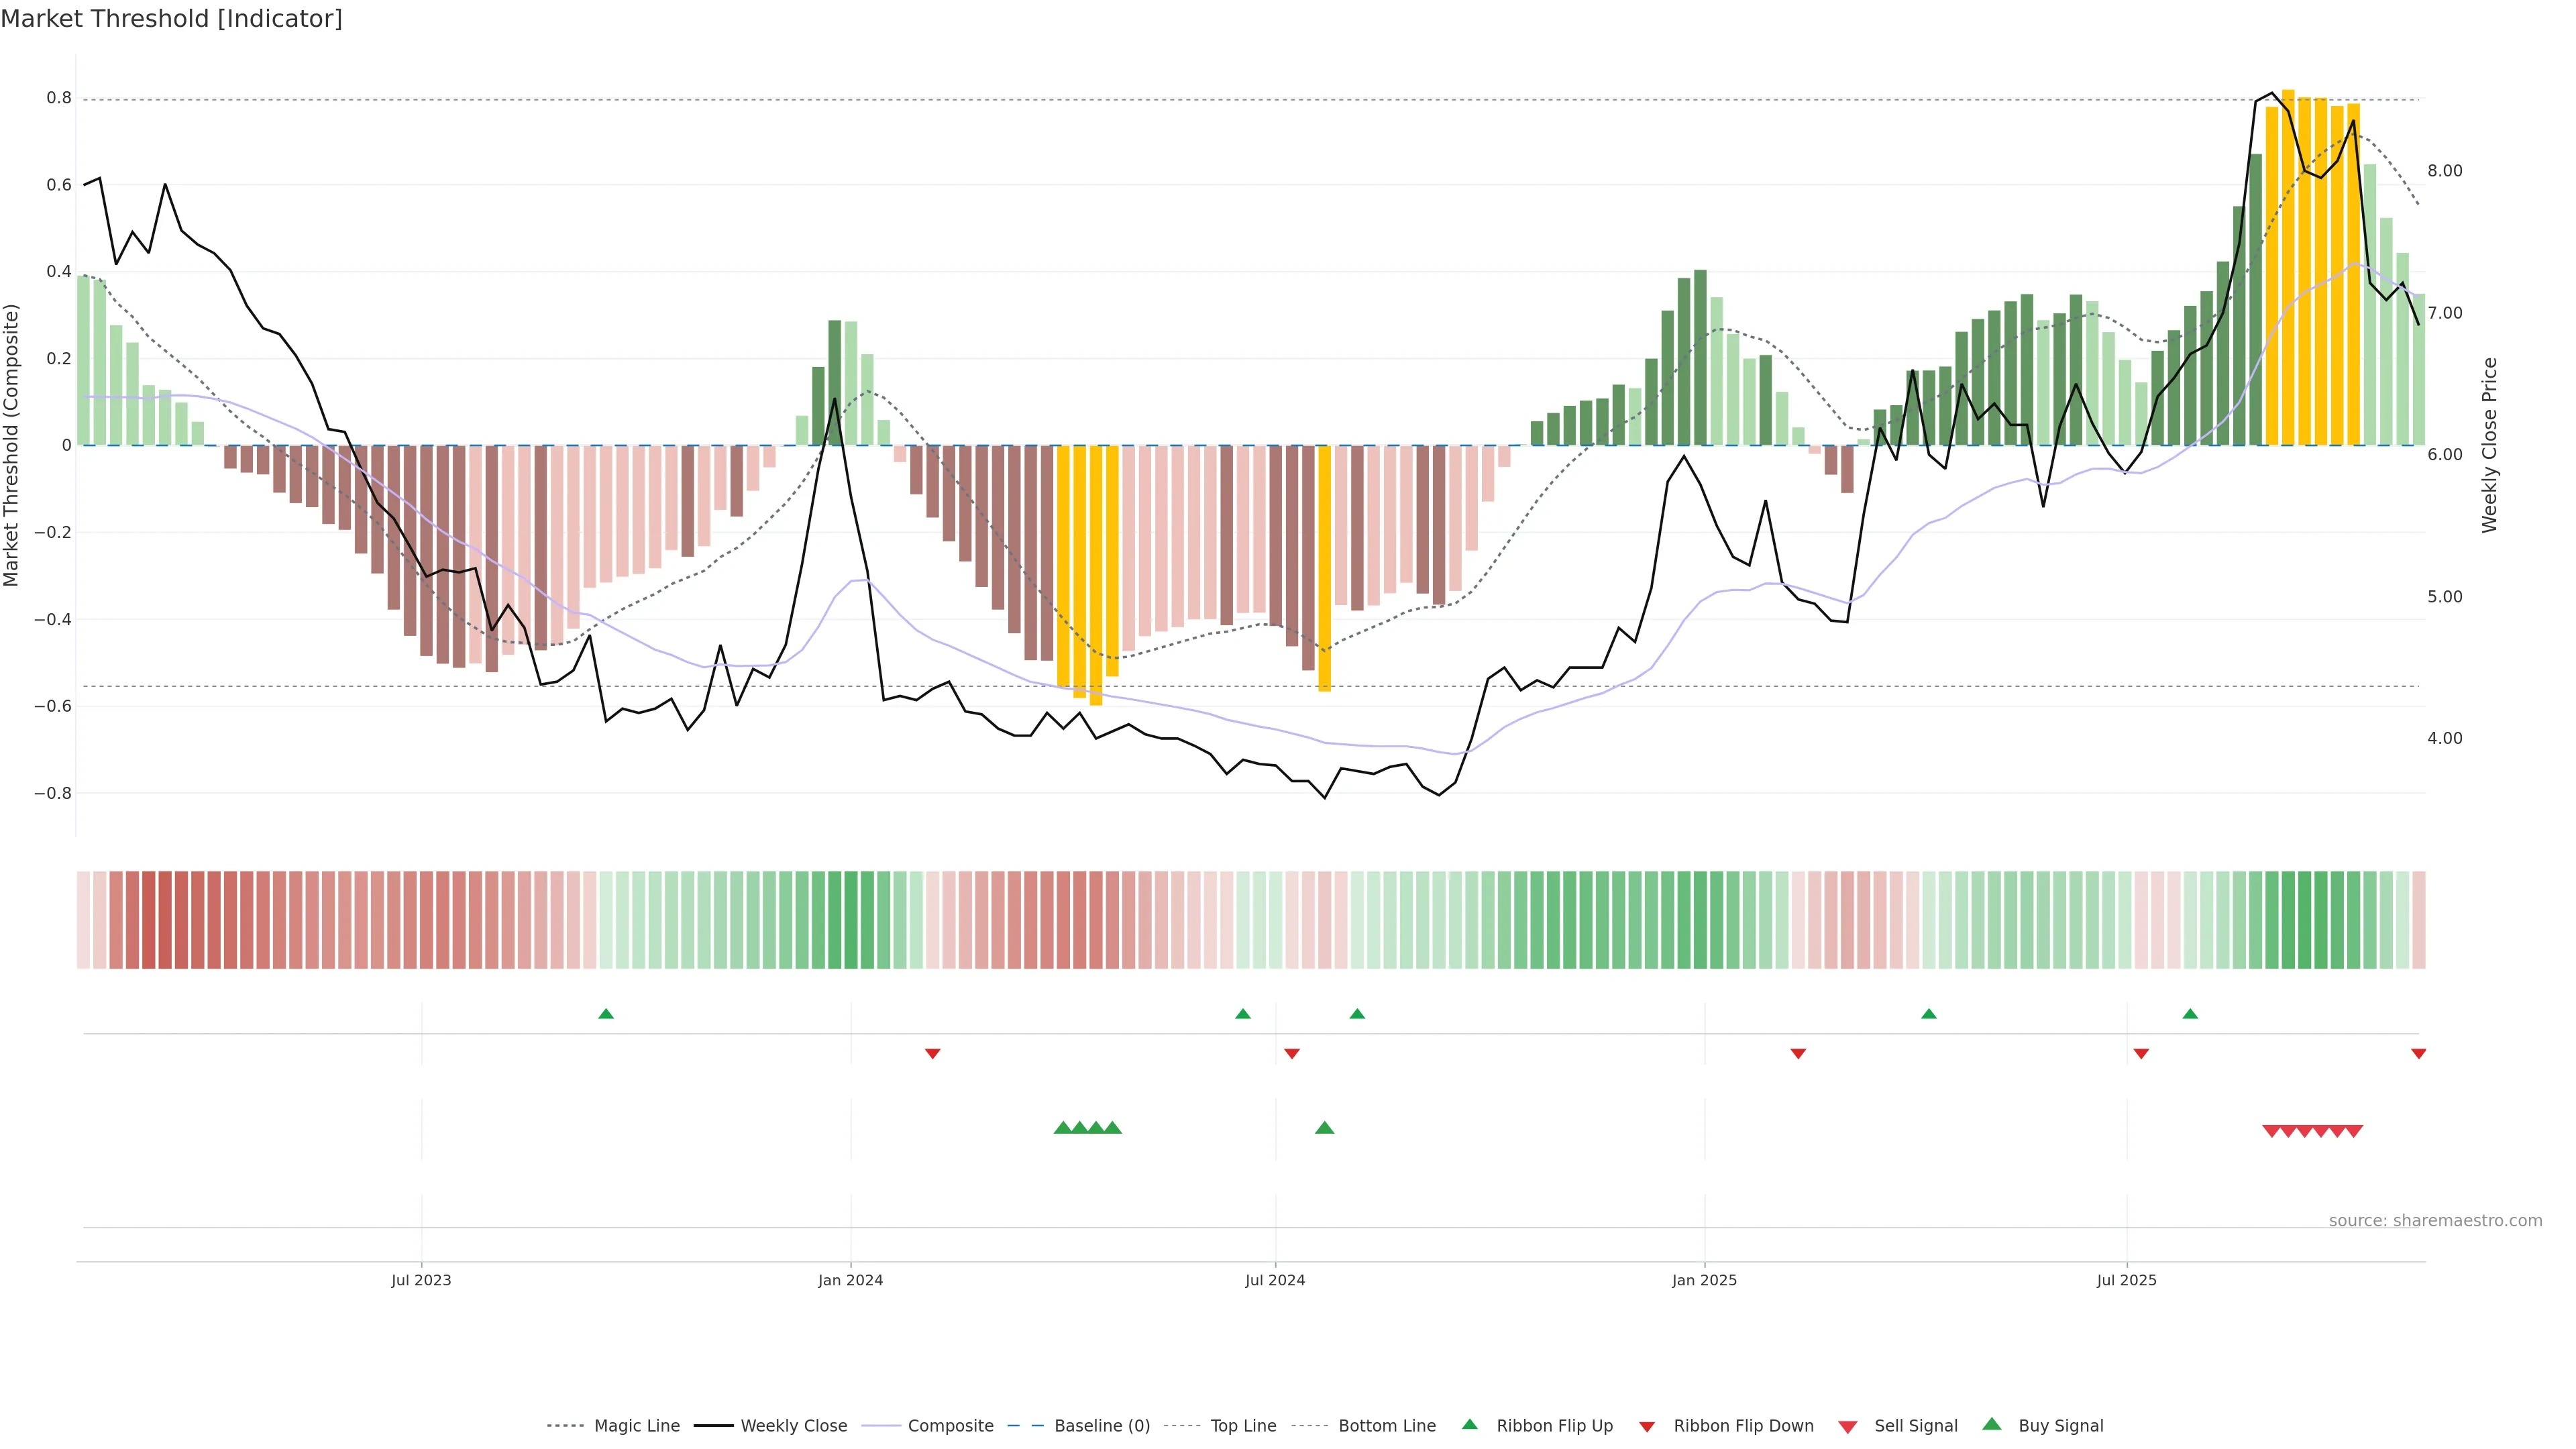Image resolution: width=2576 pixels, height=1449 pixels.
Task: Click the Jul 2024 x-axis label
Action: 1275,1280
